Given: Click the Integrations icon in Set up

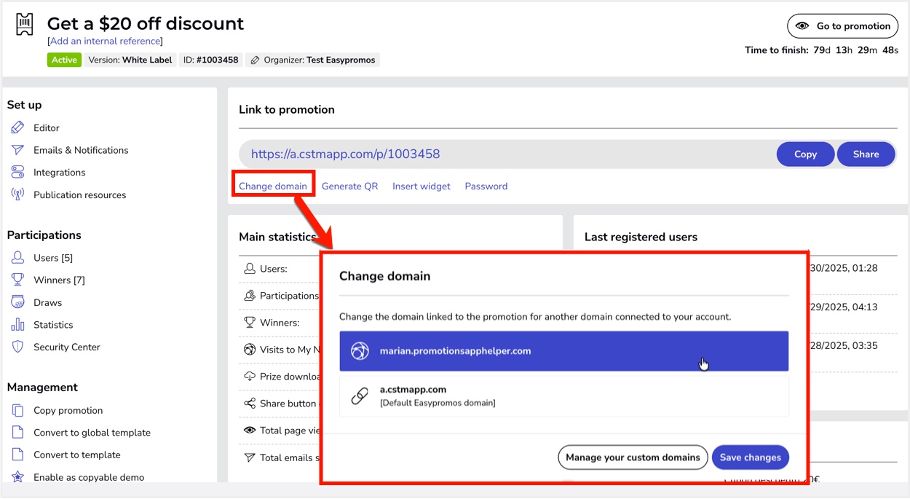Looking at the screenshot, I should [18, 173].
